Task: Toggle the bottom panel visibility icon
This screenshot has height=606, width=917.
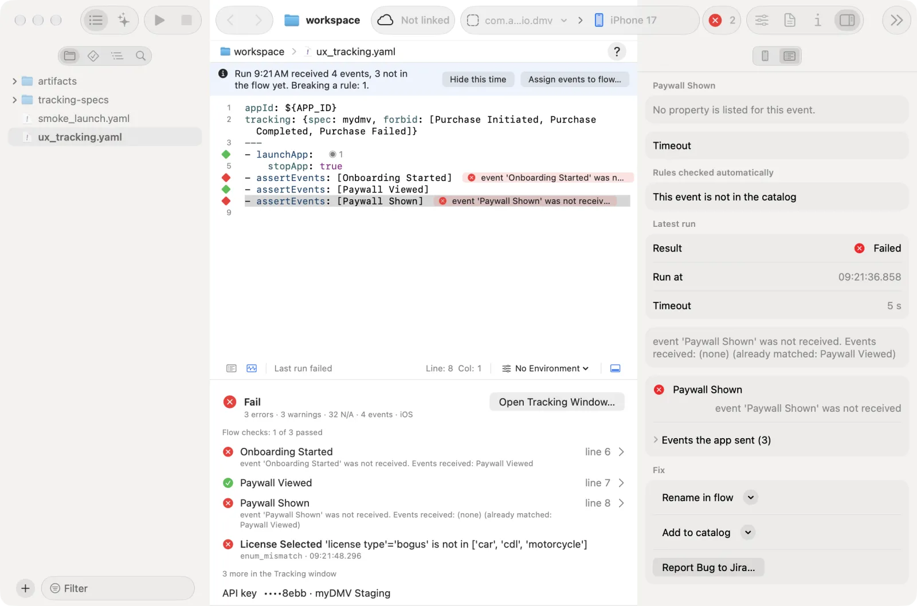Action: [x=616, y=368]
